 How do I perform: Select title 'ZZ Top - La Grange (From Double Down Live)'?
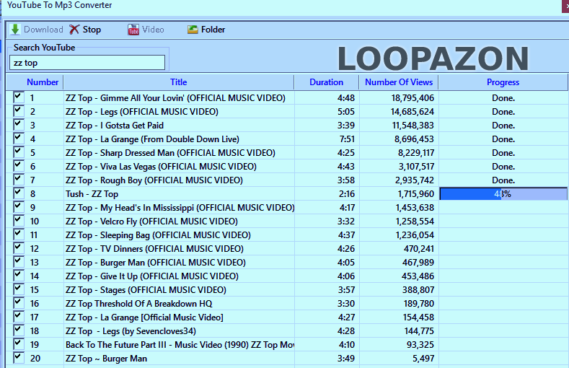click(152, 139)
